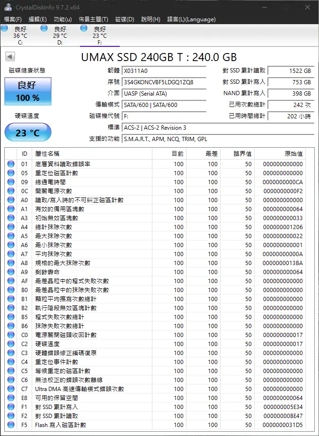The image size is (319, 436).
Task: Open the 語言(L)(Language) menu
Action: click(191, 19)
